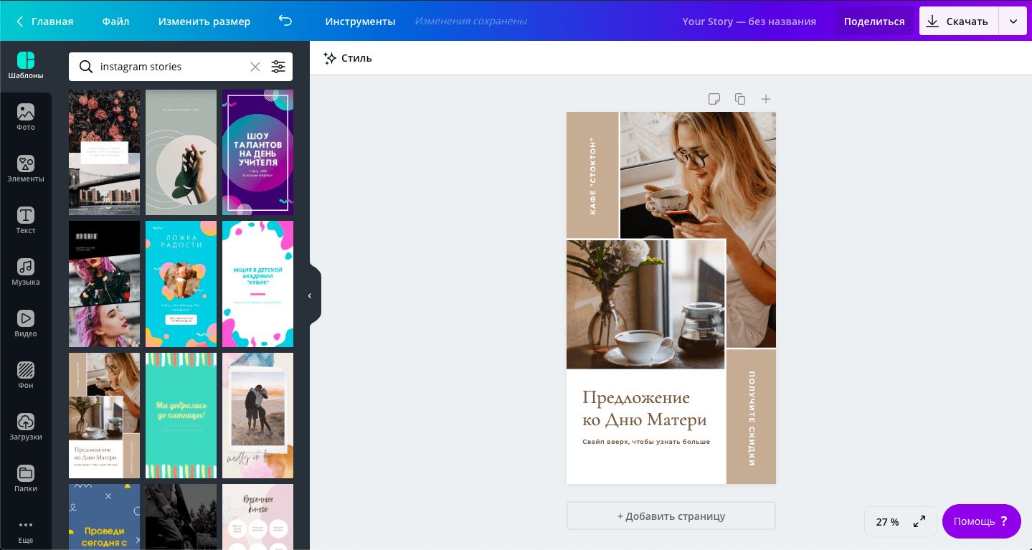Open the page notes icon above the canvas
Image resolution: width=1032 pixels, height=550 pixels.
[714, 99]
